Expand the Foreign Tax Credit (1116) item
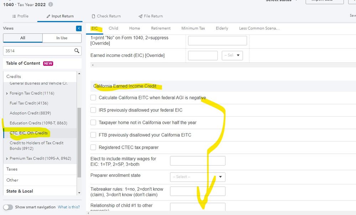The height and width of the screenshot is (215, 356). (x=7, y=93)
